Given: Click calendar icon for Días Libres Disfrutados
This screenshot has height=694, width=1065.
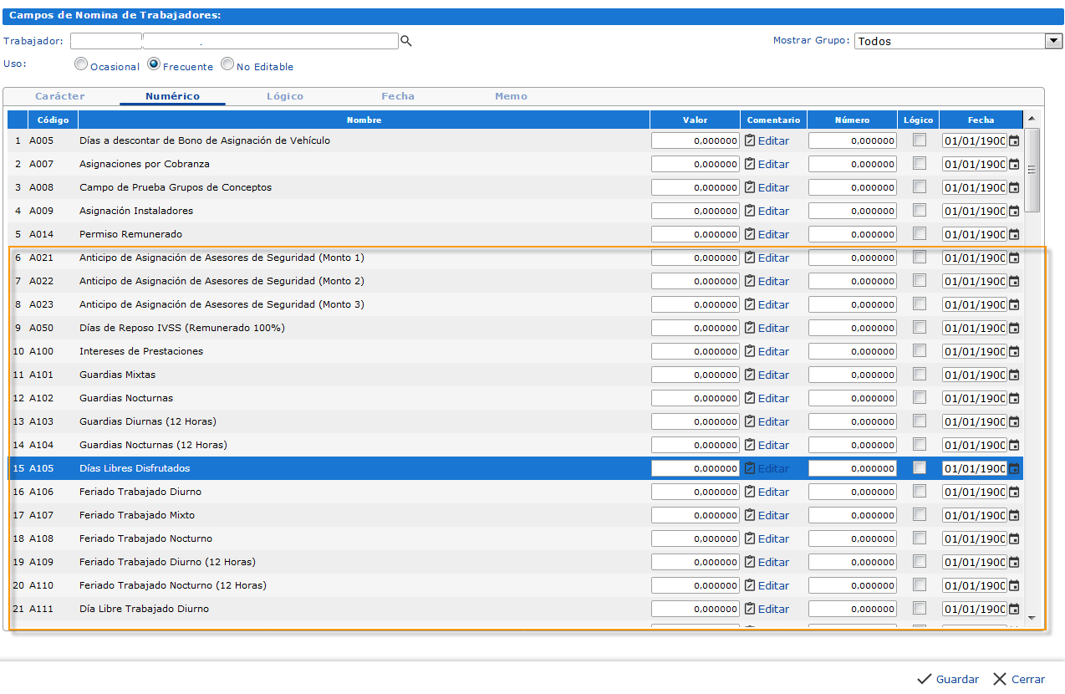Looking at the screenshot, I should pyautogui.click(x=1014, y=469).
